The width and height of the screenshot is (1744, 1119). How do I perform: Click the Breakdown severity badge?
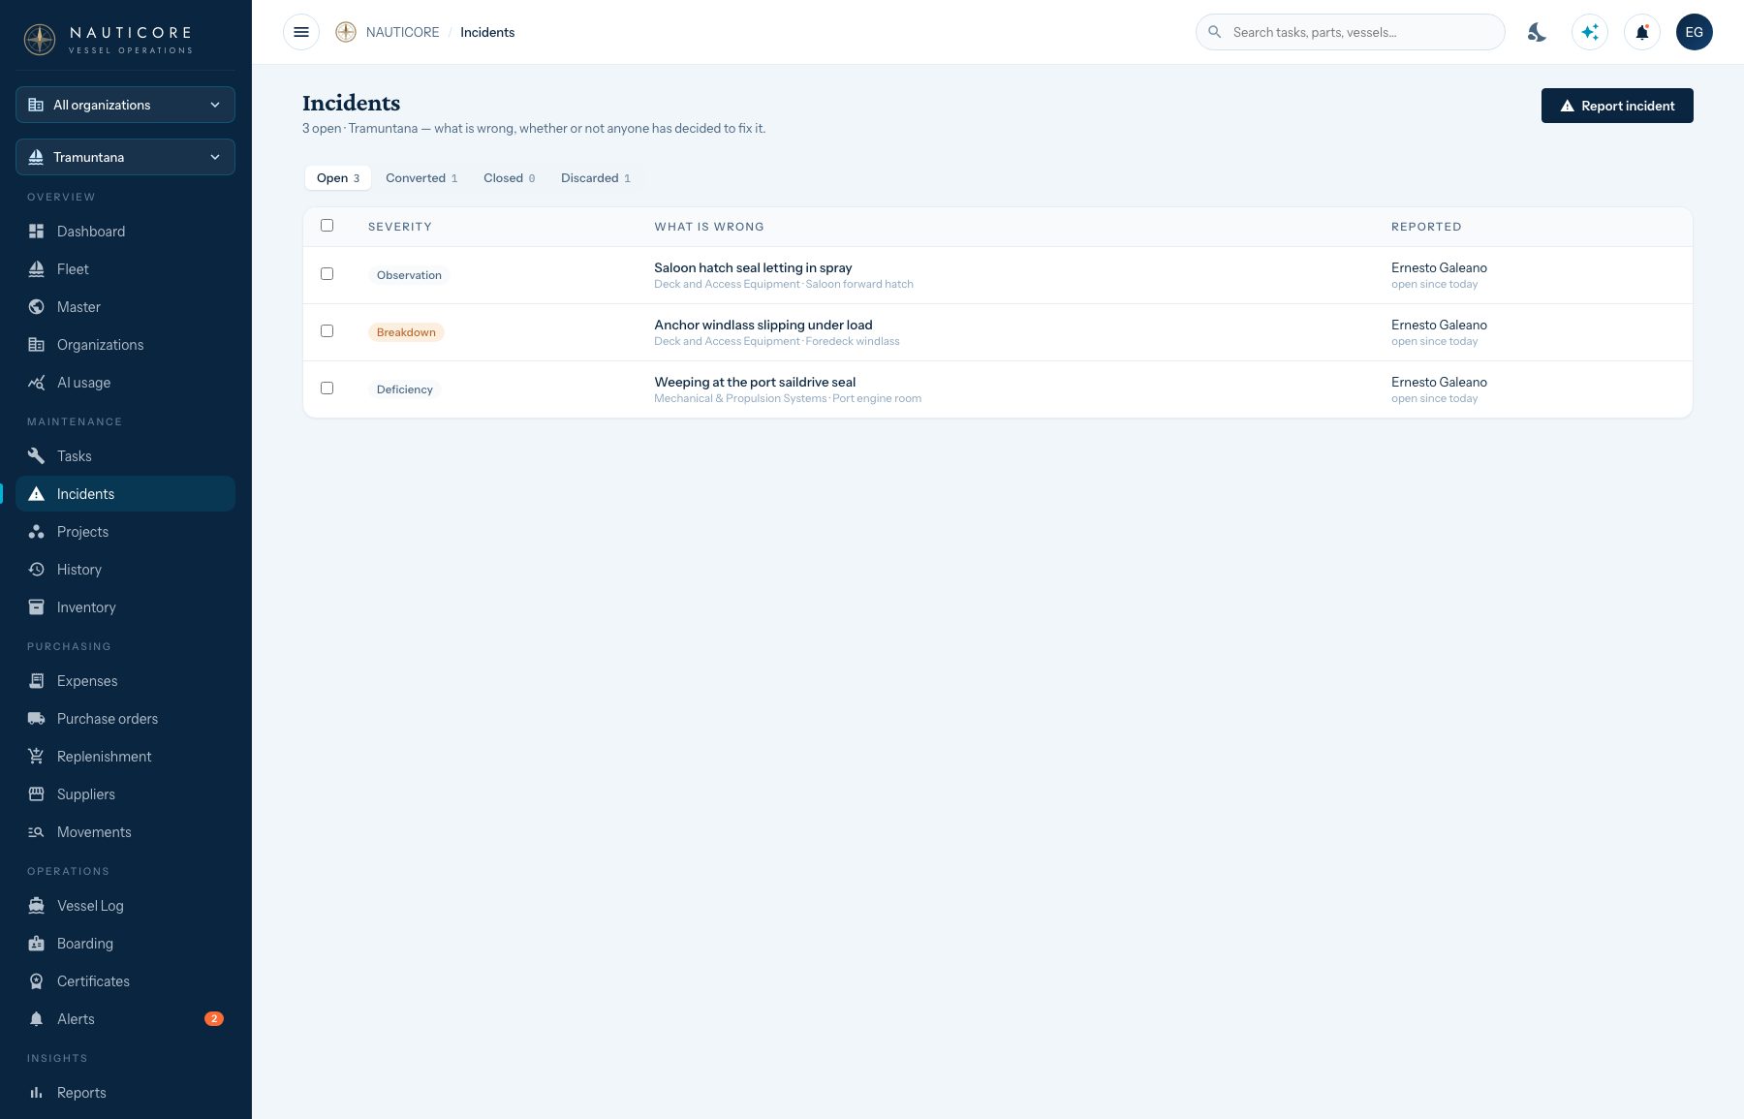tap(406, 332)
